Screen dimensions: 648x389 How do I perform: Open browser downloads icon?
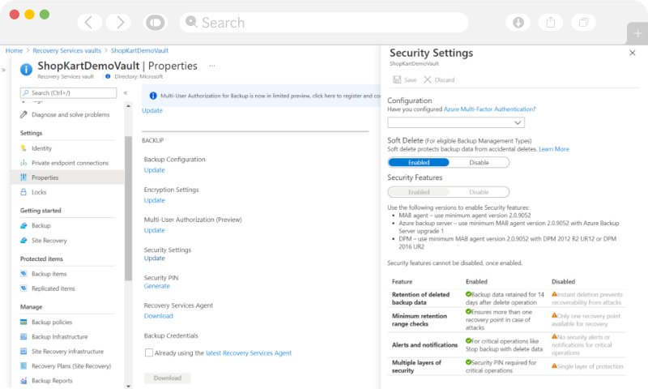pyautogui.click(x=518, y=22)
